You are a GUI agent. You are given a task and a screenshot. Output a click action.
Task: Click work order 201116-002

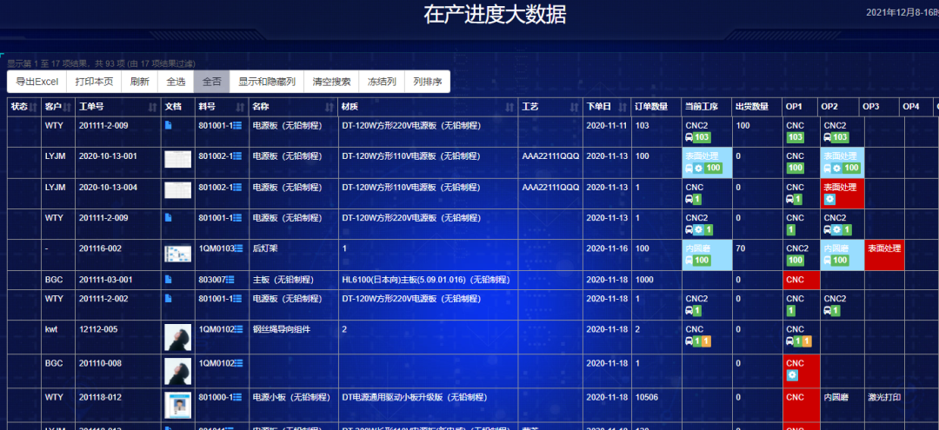99,248
